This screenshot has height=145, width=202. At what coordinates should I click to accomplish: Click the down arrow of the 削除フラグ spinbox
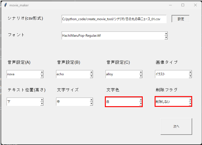pos(190,104)
